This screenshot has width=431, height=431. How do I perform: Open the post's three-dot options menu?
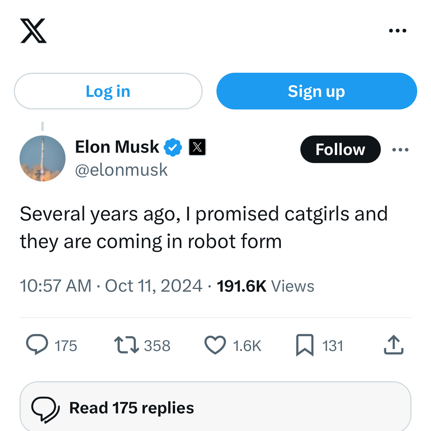point(400,150)
